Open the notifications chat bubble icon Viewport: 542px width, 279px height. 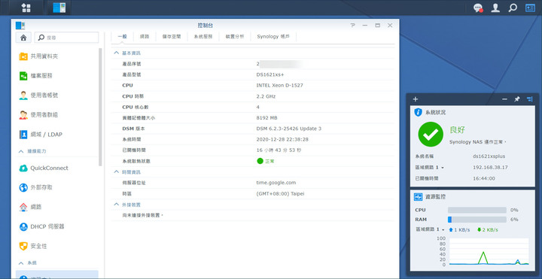click(x=478, y=8)
